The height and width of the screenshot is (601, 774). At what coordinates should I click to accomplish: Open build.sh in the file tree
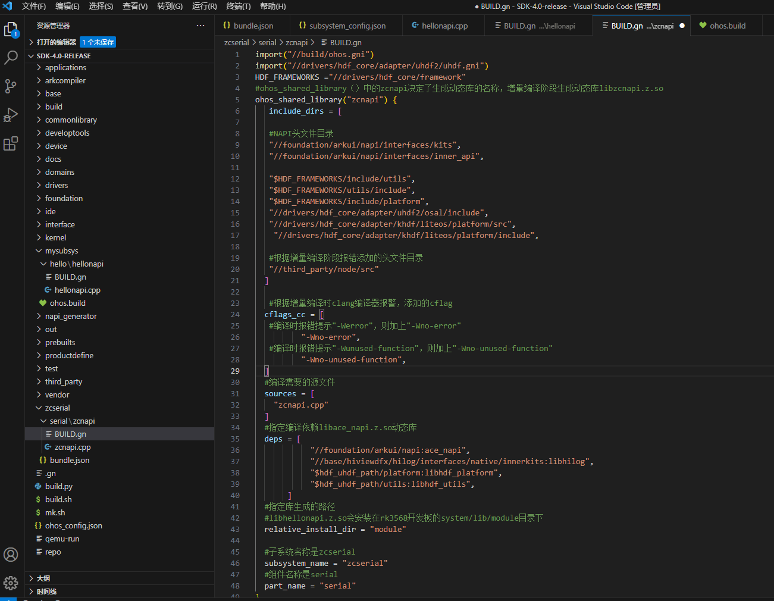[119, 499]
